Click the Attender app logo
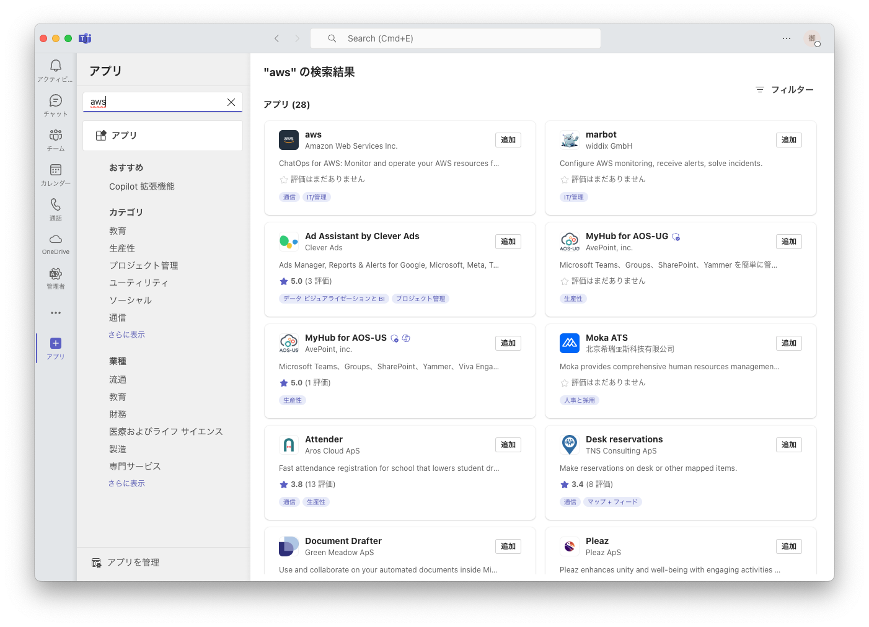This screenshot has height=627, width=869. (x=289, y=445)
